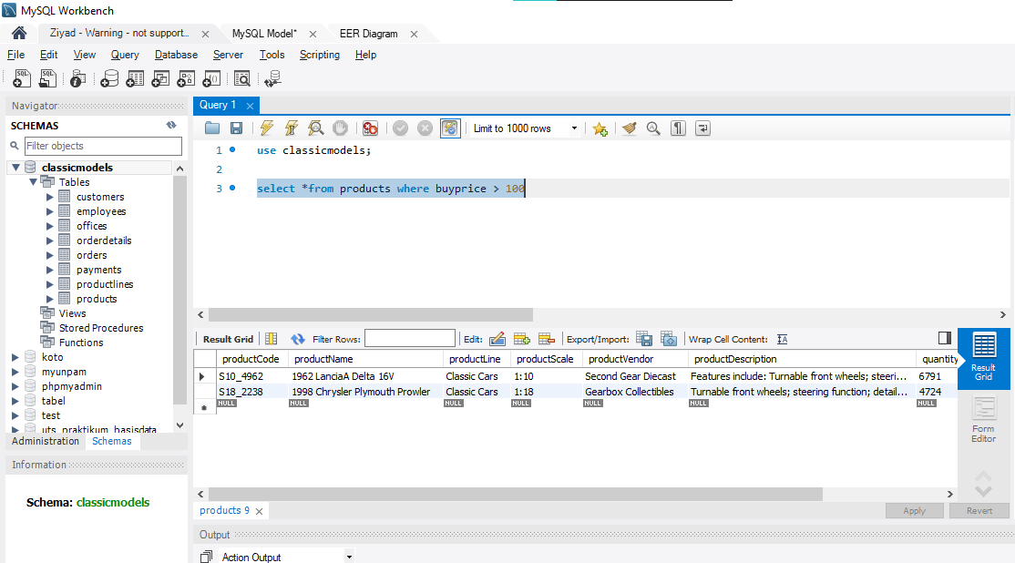Execute the statement under the cursor icon

coord(292,128)
